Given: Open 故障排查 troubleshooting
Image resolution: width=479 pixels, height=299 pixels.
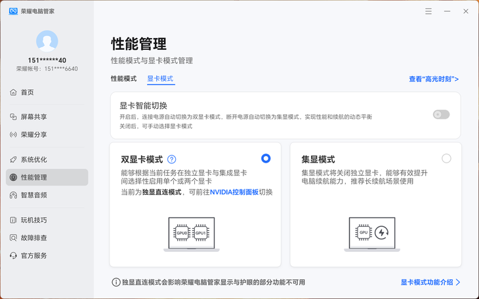Looking at the screenshot, I should [47, 237].
